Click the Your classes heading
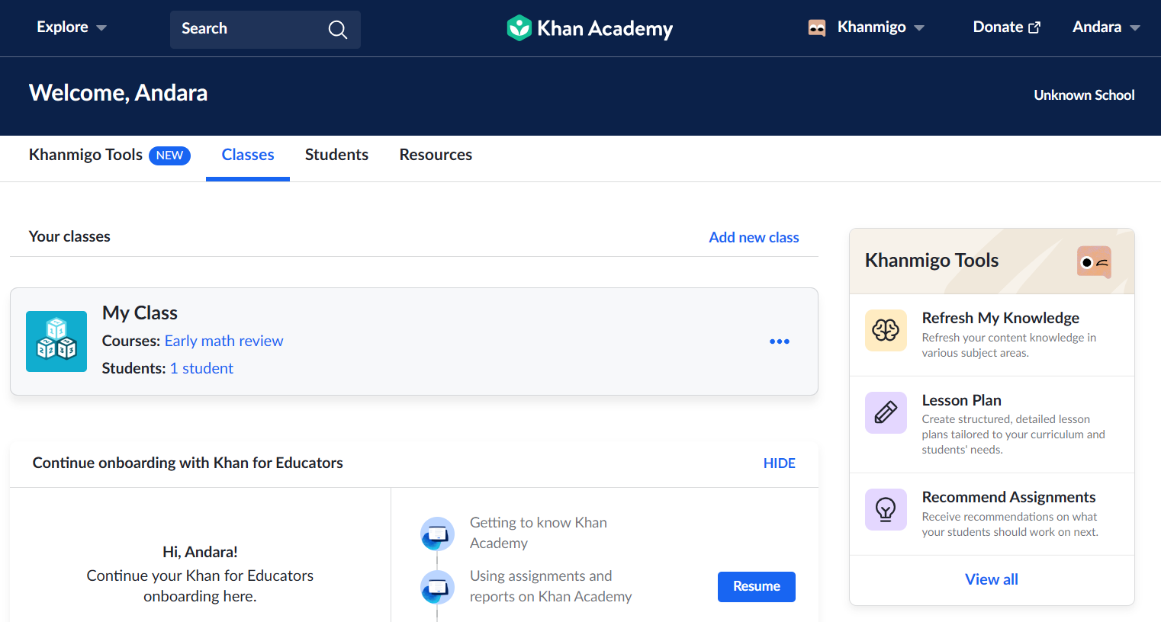The width and height of the screenshot is (1161, 622). (x=69, y=236)
